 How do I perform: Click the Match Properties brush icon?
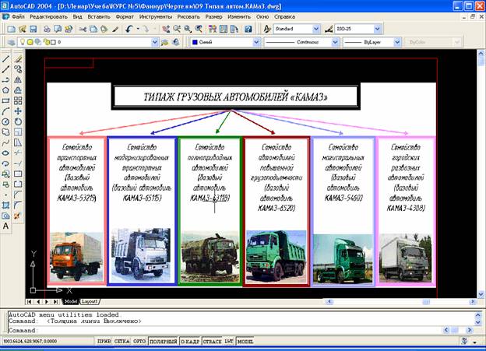coord(115,29)
